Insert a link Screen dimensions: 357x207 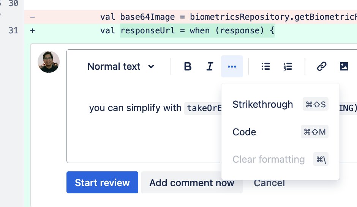(322, 67)
